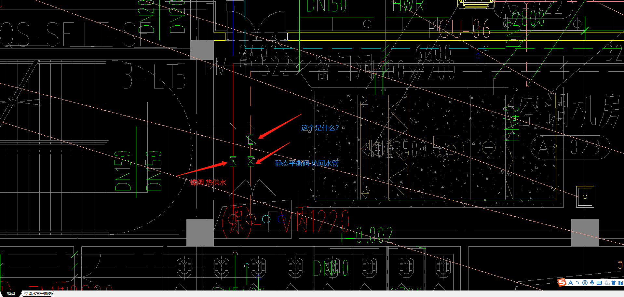Open the 空调水管平面图 layout tab
The width and height of the screenshot is (624, 297).
(38, 293)
